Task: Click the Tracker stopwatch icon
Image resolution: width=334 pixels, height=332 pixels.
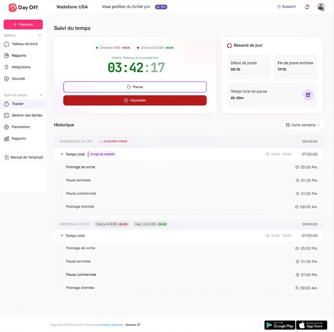Action: tap(7, 104)
